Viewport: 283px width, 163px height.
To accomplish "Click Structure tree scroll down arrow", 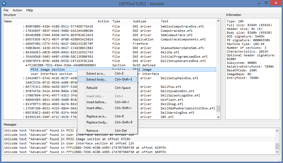I will 218,117.
